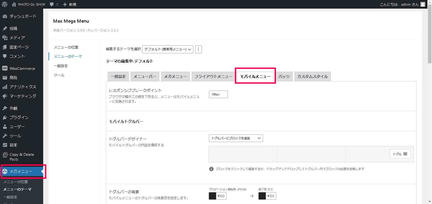Screen dimensions: 432x204
Task: Open メニューの位置 submenu under メガメニュー
Action: tap(15, 182)
